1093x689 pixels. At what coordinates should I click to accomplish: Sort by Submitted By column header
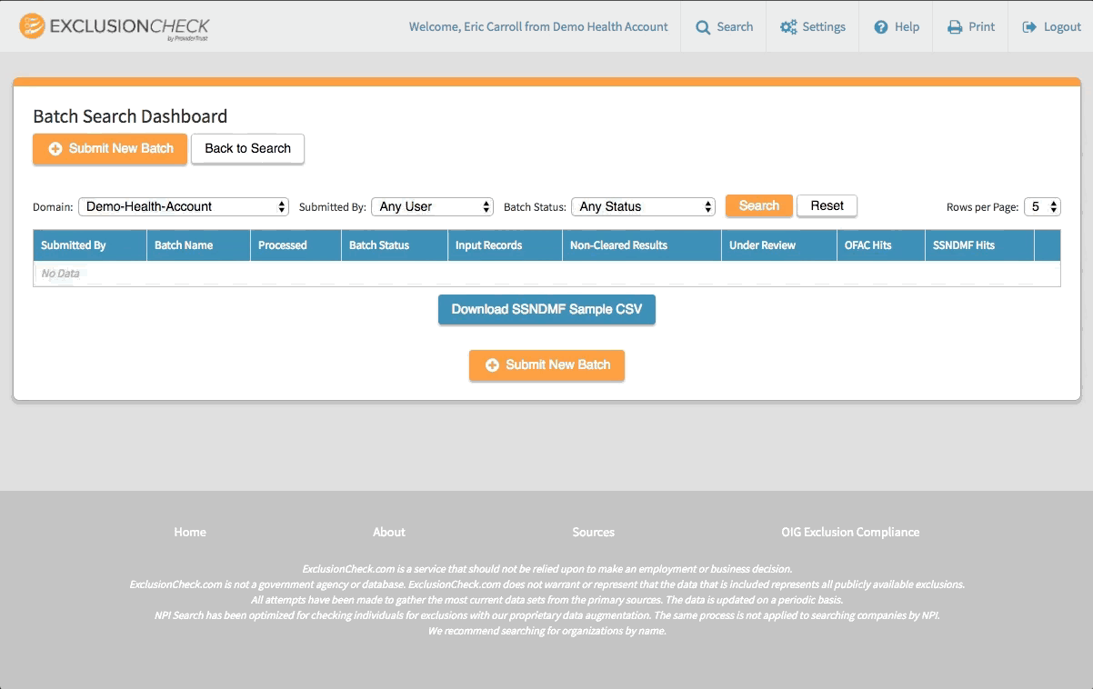(x=90, y=245)
